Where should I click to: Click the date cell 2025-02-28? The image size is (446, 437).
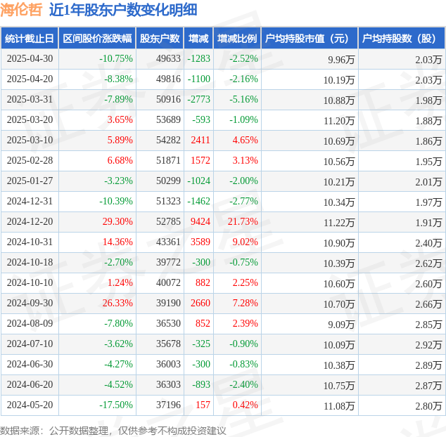(x=30, y=160)
